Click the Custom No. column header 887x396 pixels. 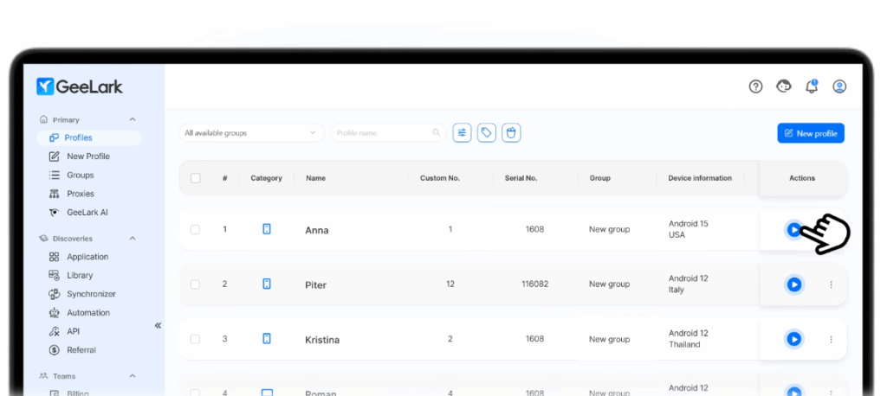(x=440, y=178)
